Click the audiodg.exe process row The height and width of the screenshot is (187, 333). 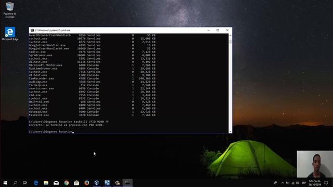(92, 82)
